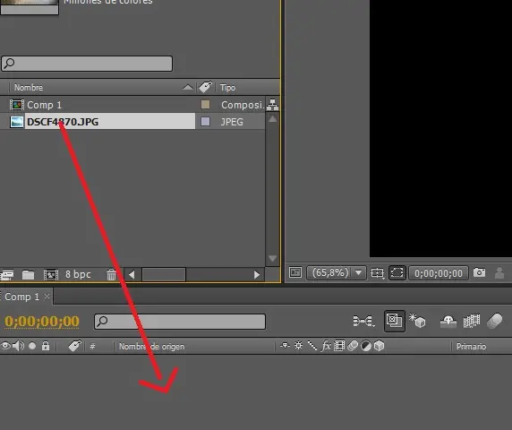
Task: Create a new composition from the Project panel
Action: tap(51, 274)
